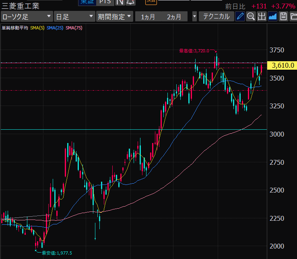This screenshot has width=297, height=259.
Task: Click the N news icon
Action: [120, 2]
